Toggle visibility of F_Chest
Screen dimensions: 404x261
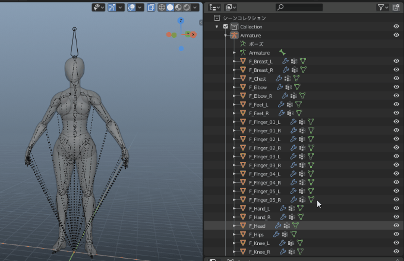pyautogui.click(x=396, y=78)
